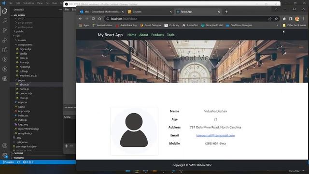Close the Courses tab
309x174 pixels.
(x=170, y=12)
